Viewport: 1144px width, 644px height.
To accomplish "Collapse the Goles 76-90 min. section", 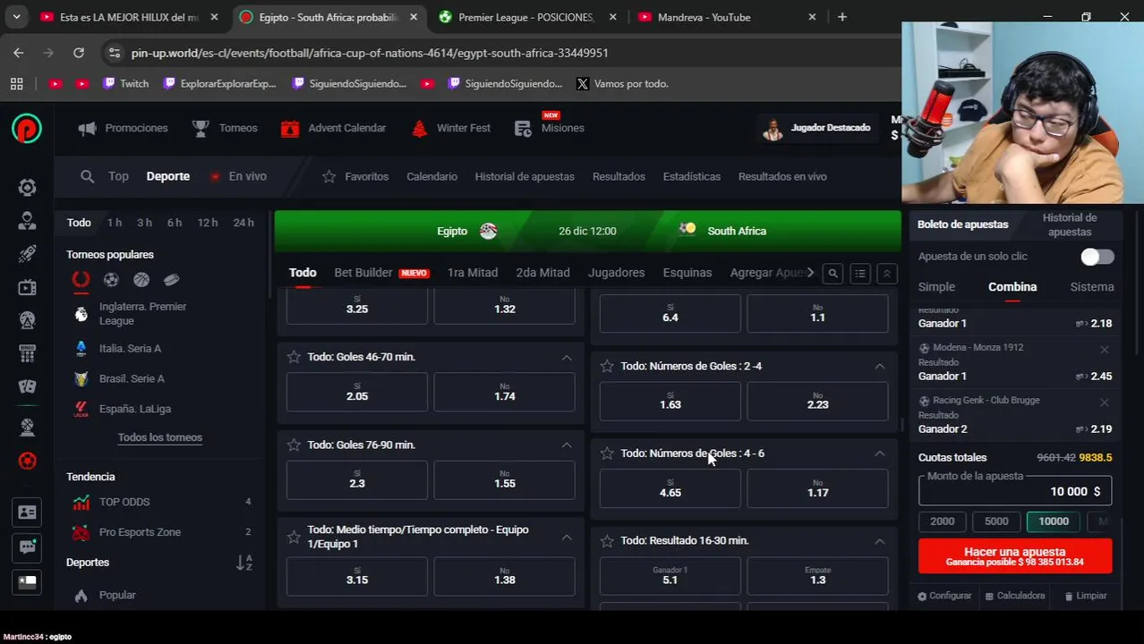I will [x=567, y=445].
